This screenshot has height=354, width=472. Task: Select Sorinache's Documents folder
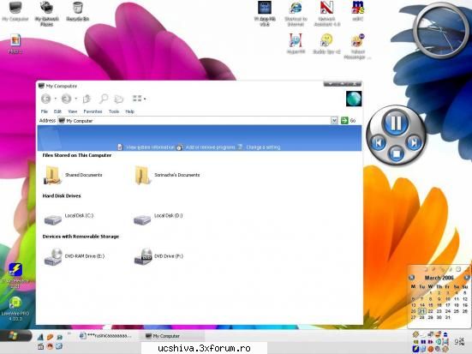pyautogui.click(x=167, y=175)
